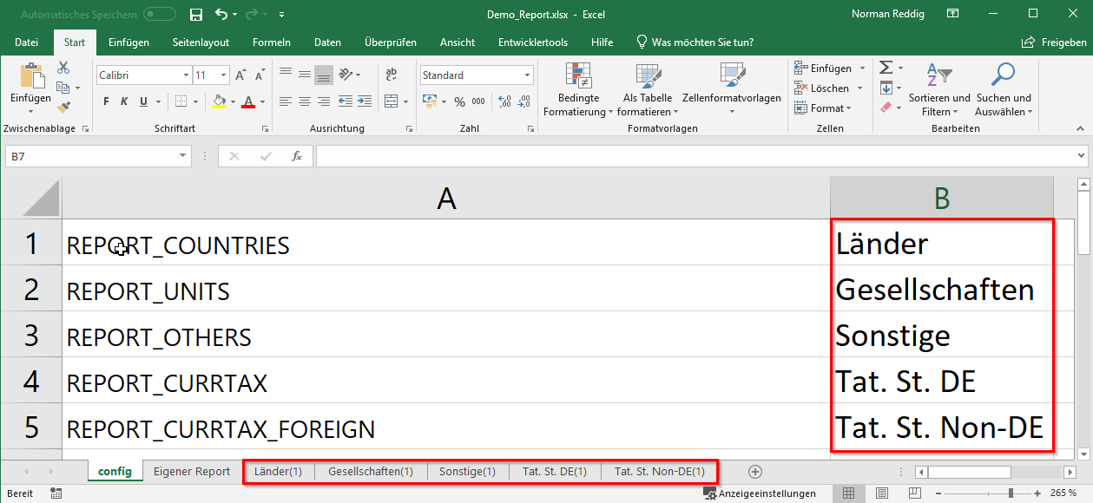Decrease font size with the small A icon
Image resolution: width=1093 pixels, height=503 pixels.
pos(259,75)
